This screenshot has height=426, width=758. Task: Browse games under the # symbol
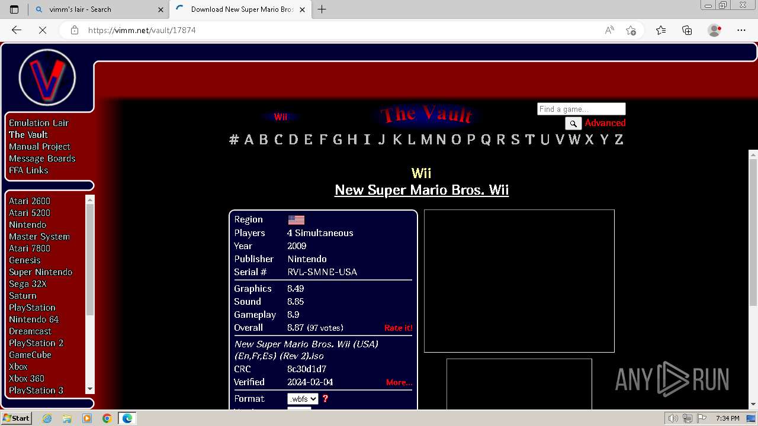coord(234,140)
